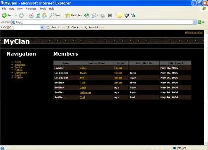The height and width of the screenshot is (150, 208).
Task: Click the Forward arrow icon
Action: (21, 15)
